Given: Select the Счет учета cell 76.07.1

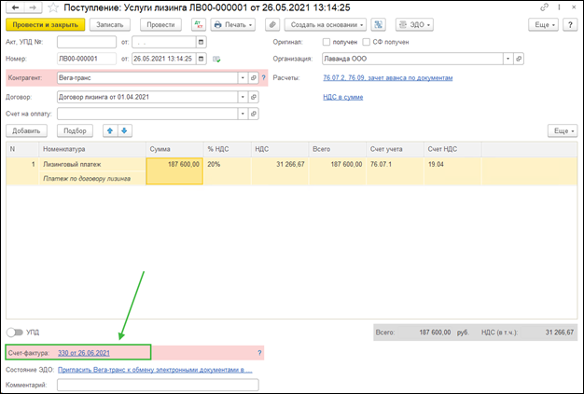Looking at the screenshot, I should pyautogui.click(x=396, y=171).
